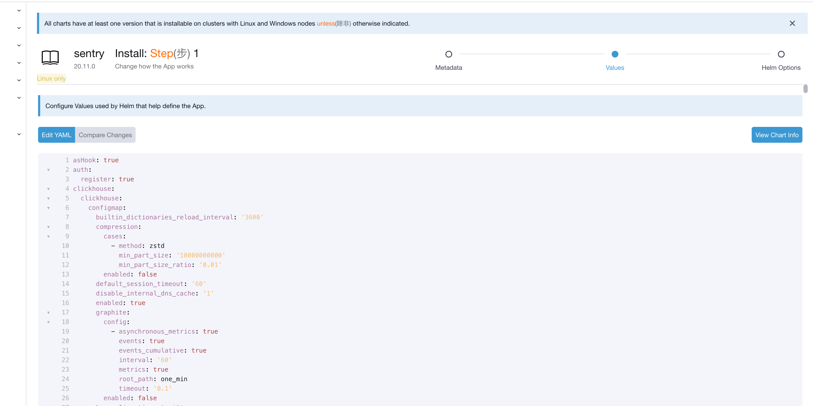Screen dimensions: 813x406
Task: Collapse the config block on line 18
Action: pos(48,322)
